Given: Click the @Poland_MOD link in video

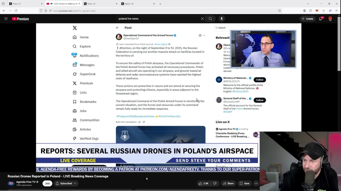Looking at the screenshot, I should 240,91.
